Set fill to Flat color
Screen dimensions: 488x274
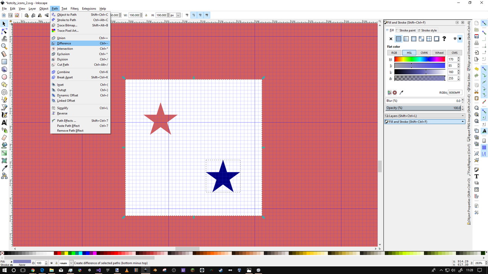pos(398,39)
